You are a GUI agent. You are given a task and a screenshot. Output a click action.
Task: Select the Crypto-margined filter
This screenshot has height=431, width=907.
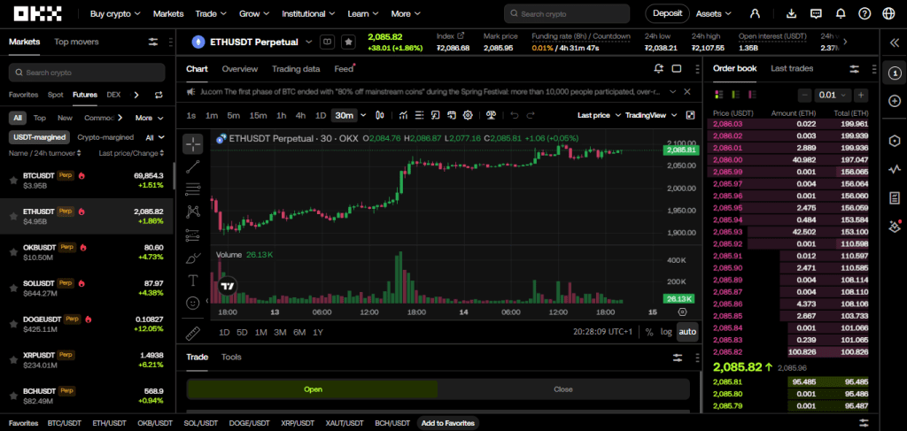105,137
